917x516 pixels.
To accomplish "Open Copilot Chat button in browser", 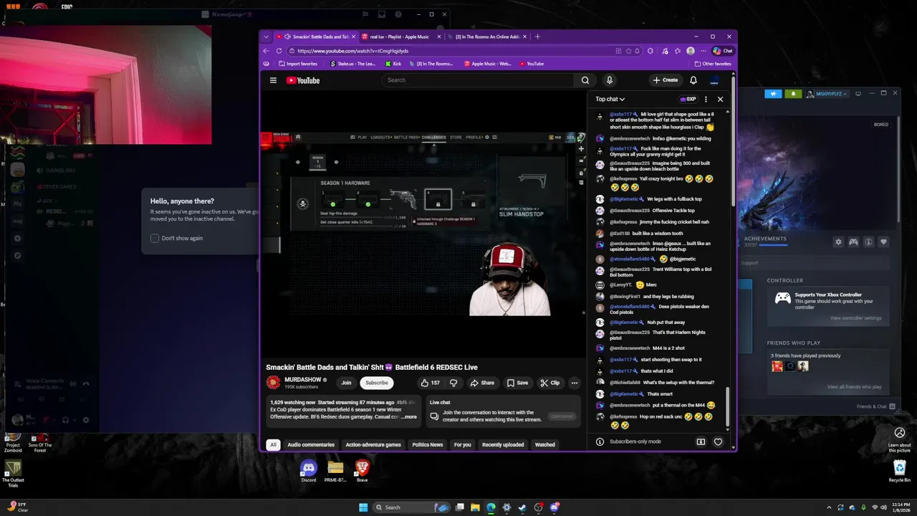I will coord(723,51).
